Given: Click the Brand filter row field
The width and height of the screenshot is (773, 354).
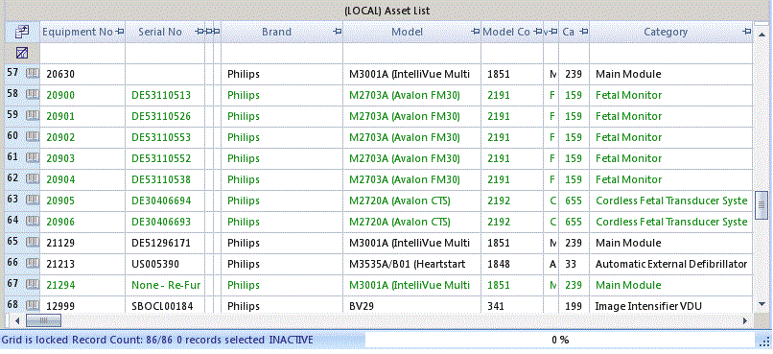Looking at the screenshot, I should (x=282, y=54).
